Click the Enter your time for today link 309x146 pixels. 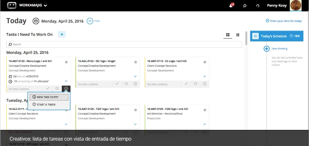pyautogui.click(x=284, y=21)
